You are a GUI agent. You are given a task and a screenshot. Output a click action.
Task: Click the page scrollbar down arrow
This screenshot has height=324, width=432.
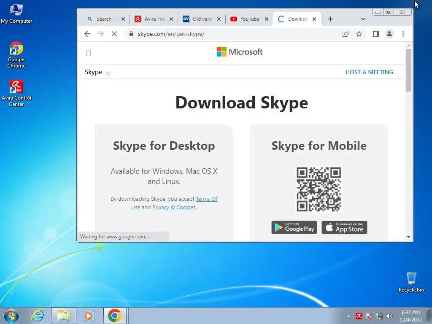(x=408, y=237)
